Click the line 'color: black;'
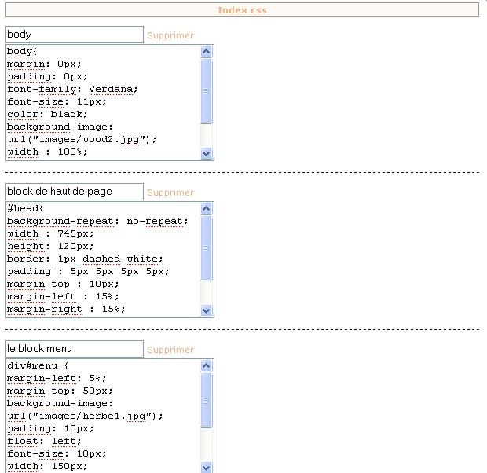The width and height of the screenshot is (487, 473). tap(47, 115)
